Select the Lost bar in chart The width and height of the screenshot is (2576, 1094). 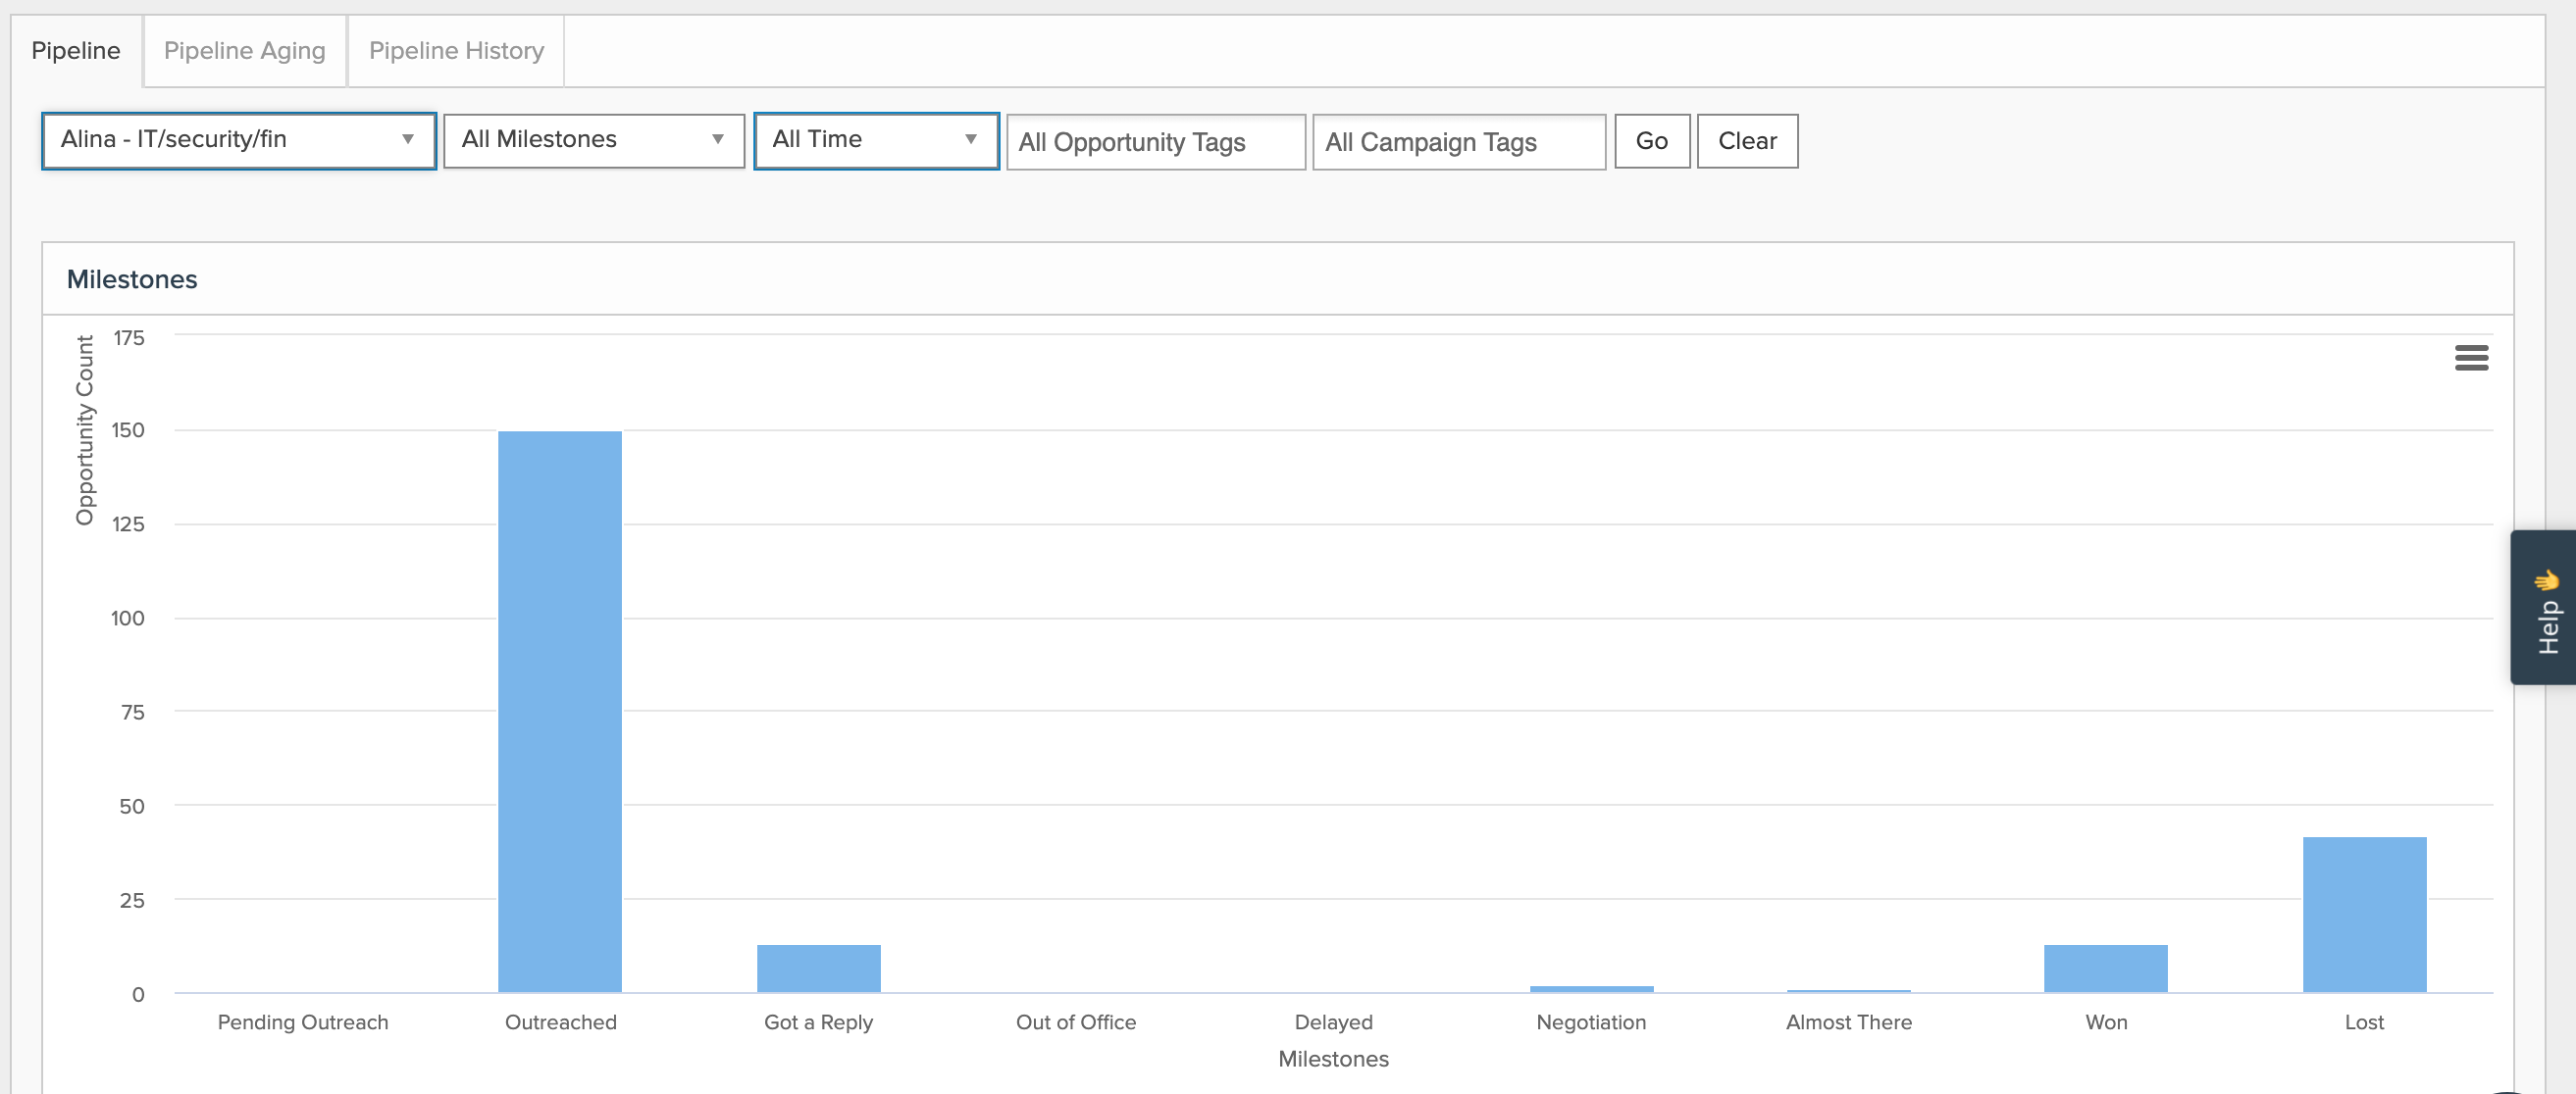tap(2364, 915)
